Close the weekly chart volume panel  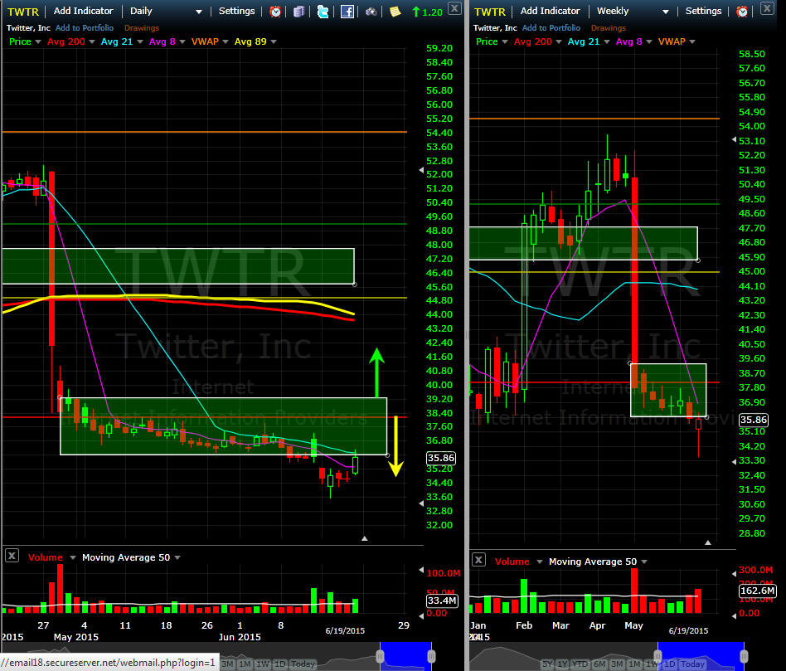tap(478, 562)
